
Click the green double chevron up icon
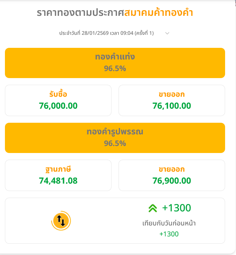tap(153, 208)
